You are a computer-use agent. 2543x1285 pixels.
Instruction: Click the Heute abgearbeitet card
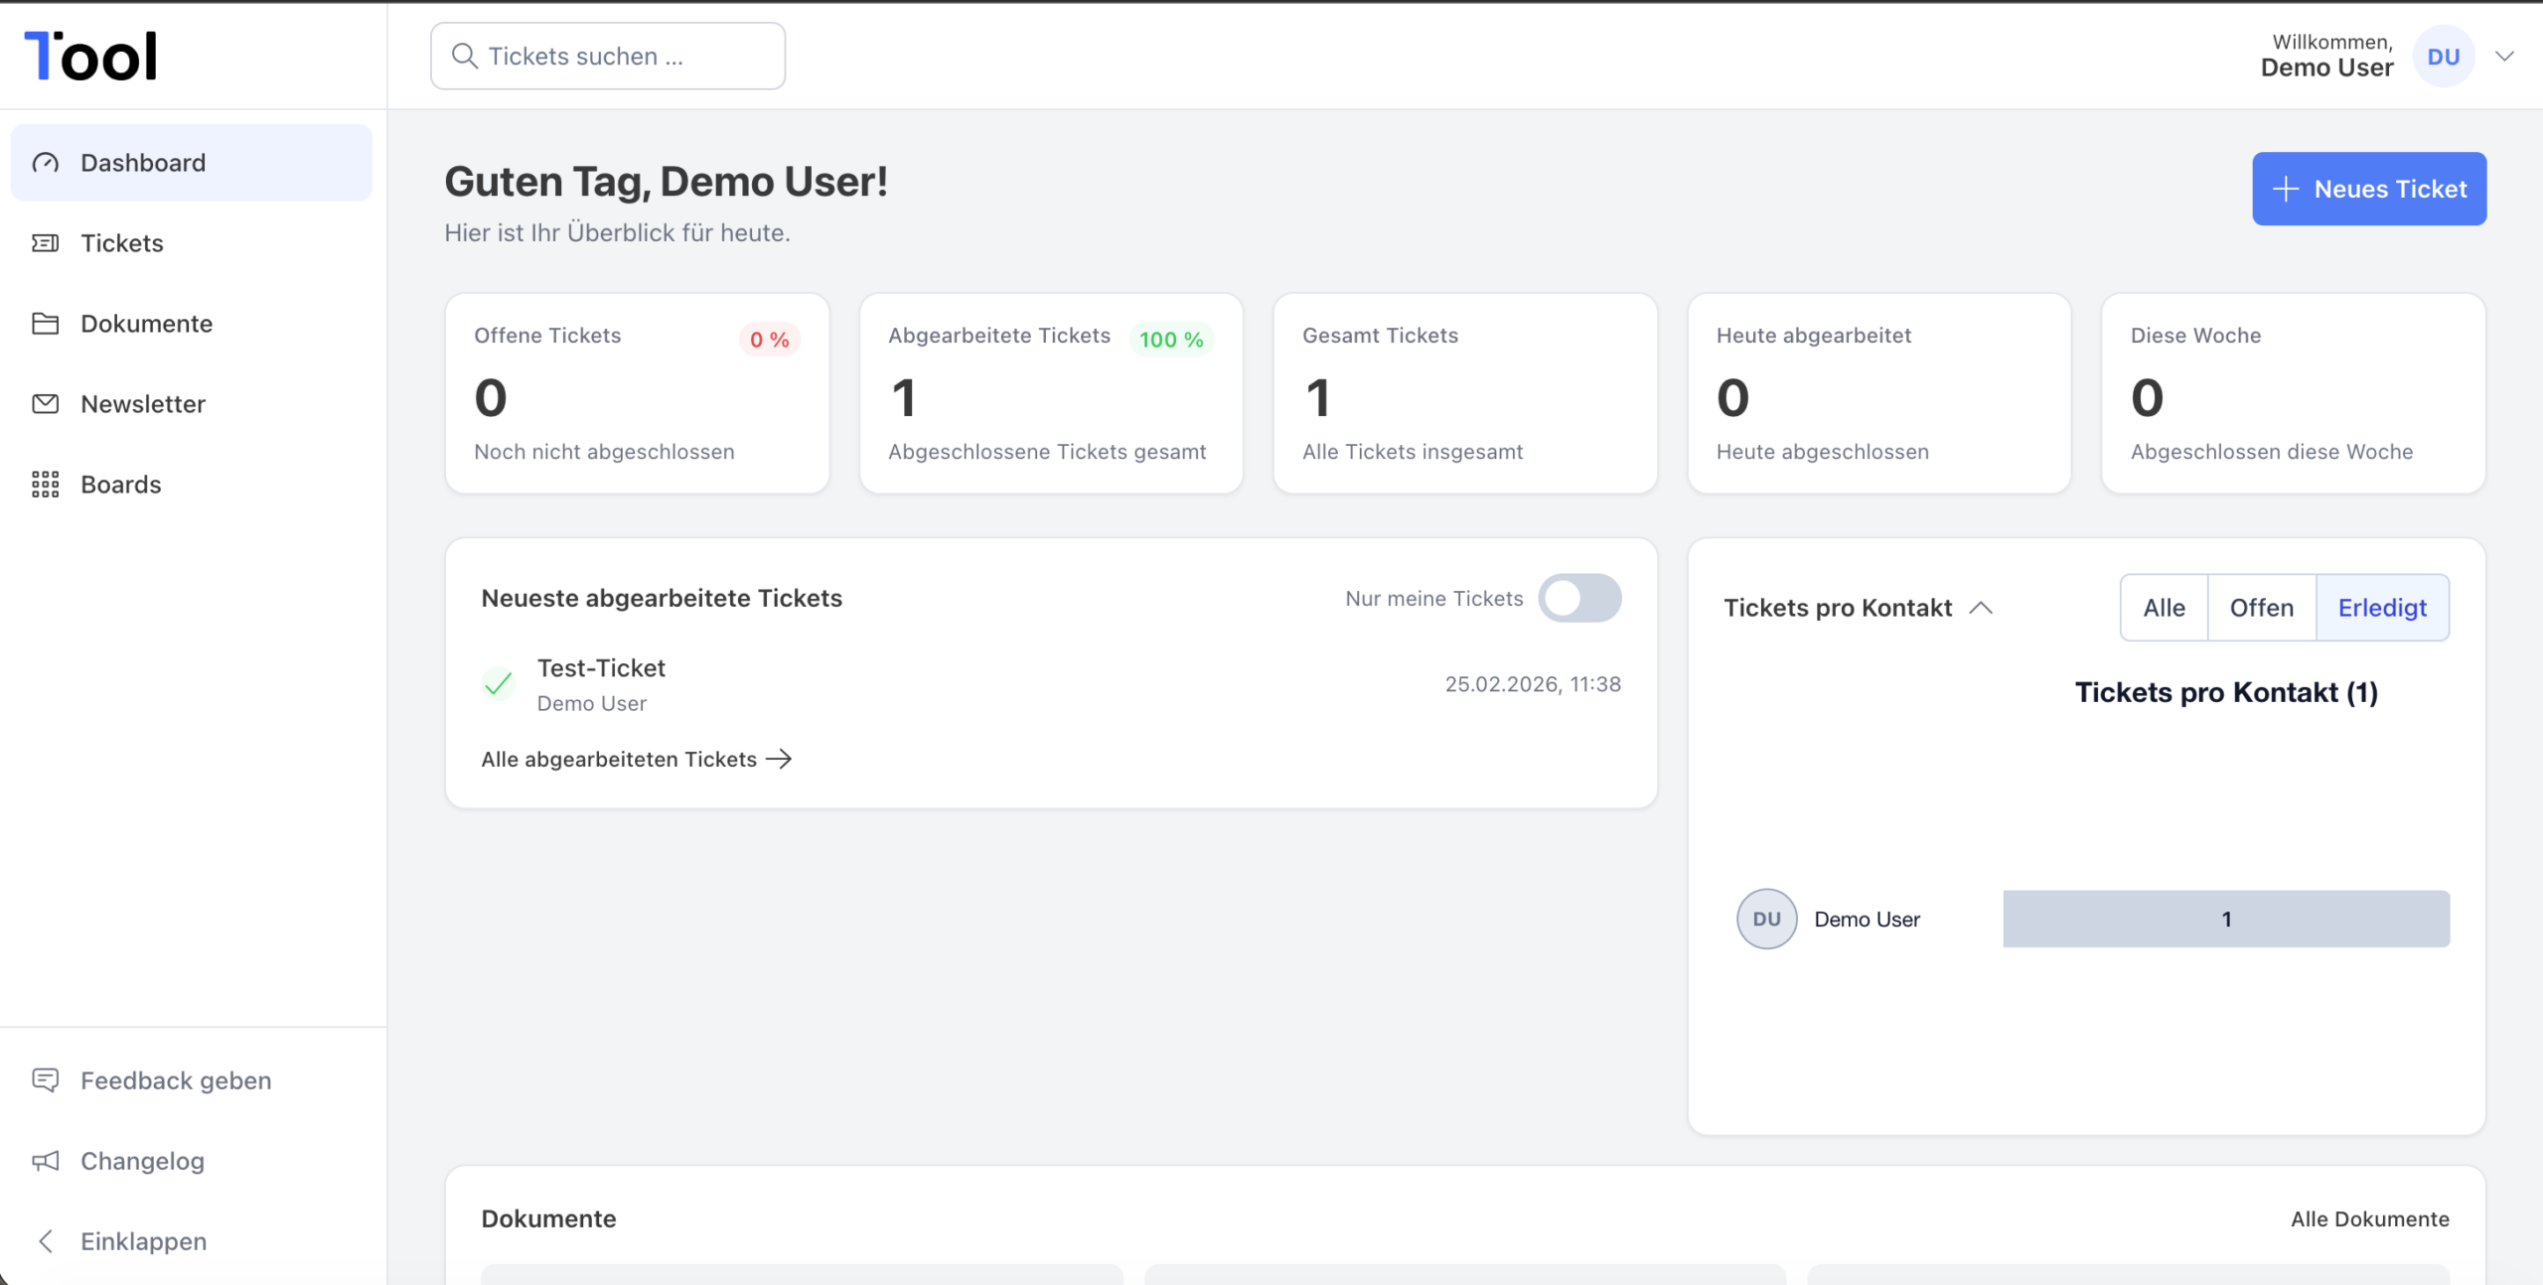point(1879,393)
